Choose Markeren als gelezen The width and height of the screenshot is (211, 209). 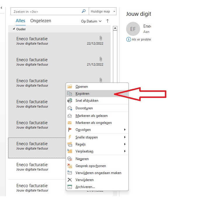point(91,116)
